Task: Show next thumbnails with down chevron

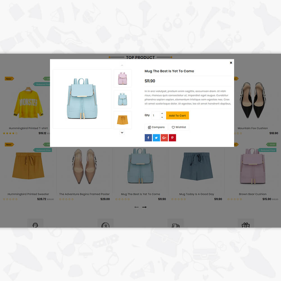Action: (x=122, y=133)
